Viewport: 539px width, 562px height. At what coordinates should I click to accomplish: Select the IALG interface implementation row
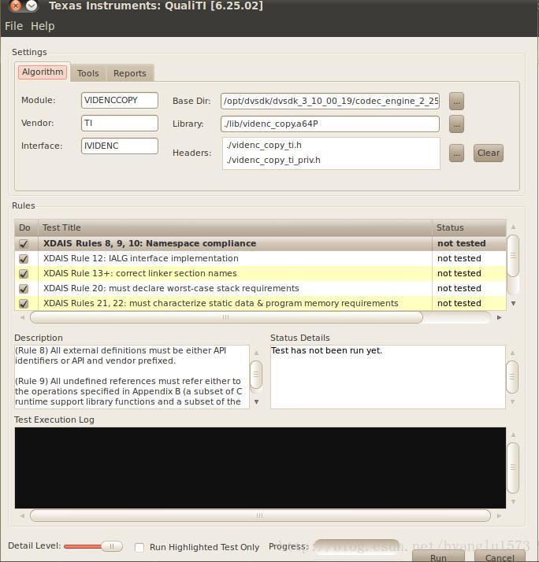click(x=261, y=258)
